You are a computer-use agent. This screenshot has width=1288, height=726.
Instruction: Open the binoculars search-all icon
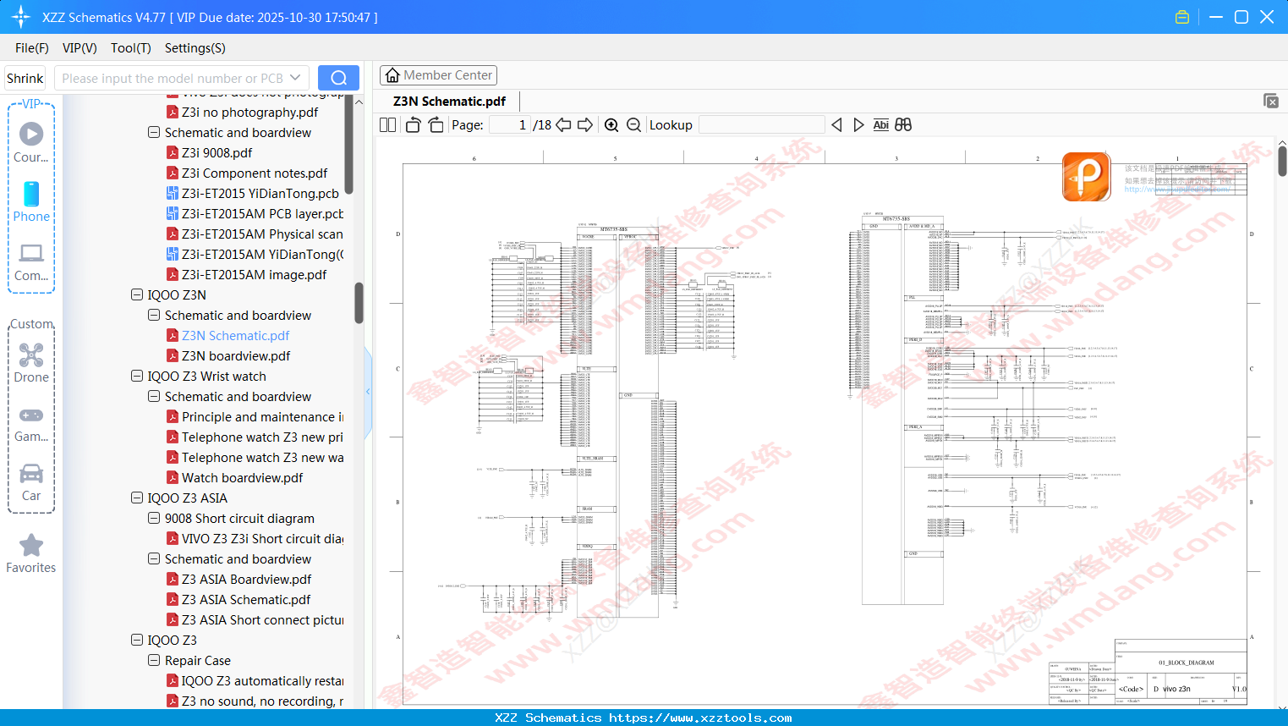coord(902,124)
